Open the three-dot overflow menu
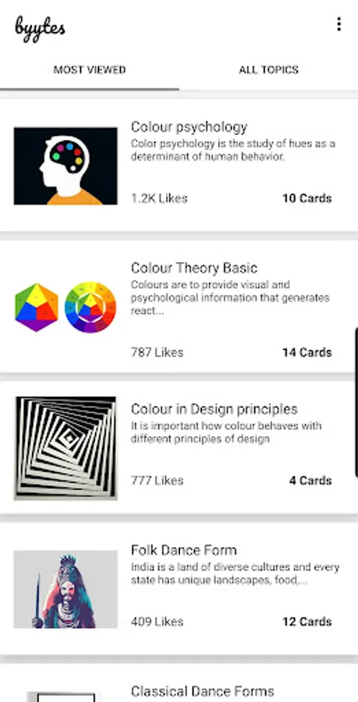Viewport: 358px width, 702px height. [x=339, y=24]
